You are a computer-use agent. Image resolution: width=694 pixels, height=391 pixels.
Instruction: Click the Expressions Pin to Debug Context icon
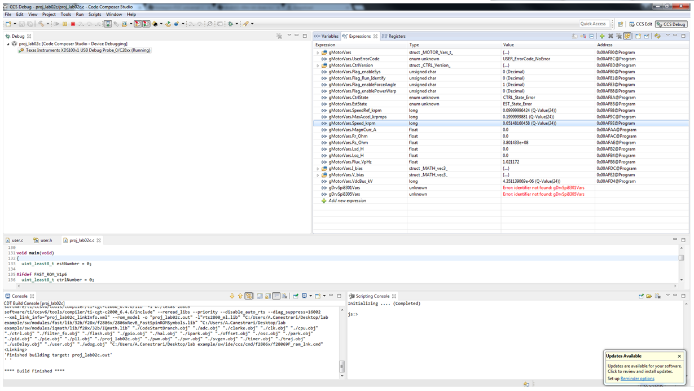tap(647, 36)
